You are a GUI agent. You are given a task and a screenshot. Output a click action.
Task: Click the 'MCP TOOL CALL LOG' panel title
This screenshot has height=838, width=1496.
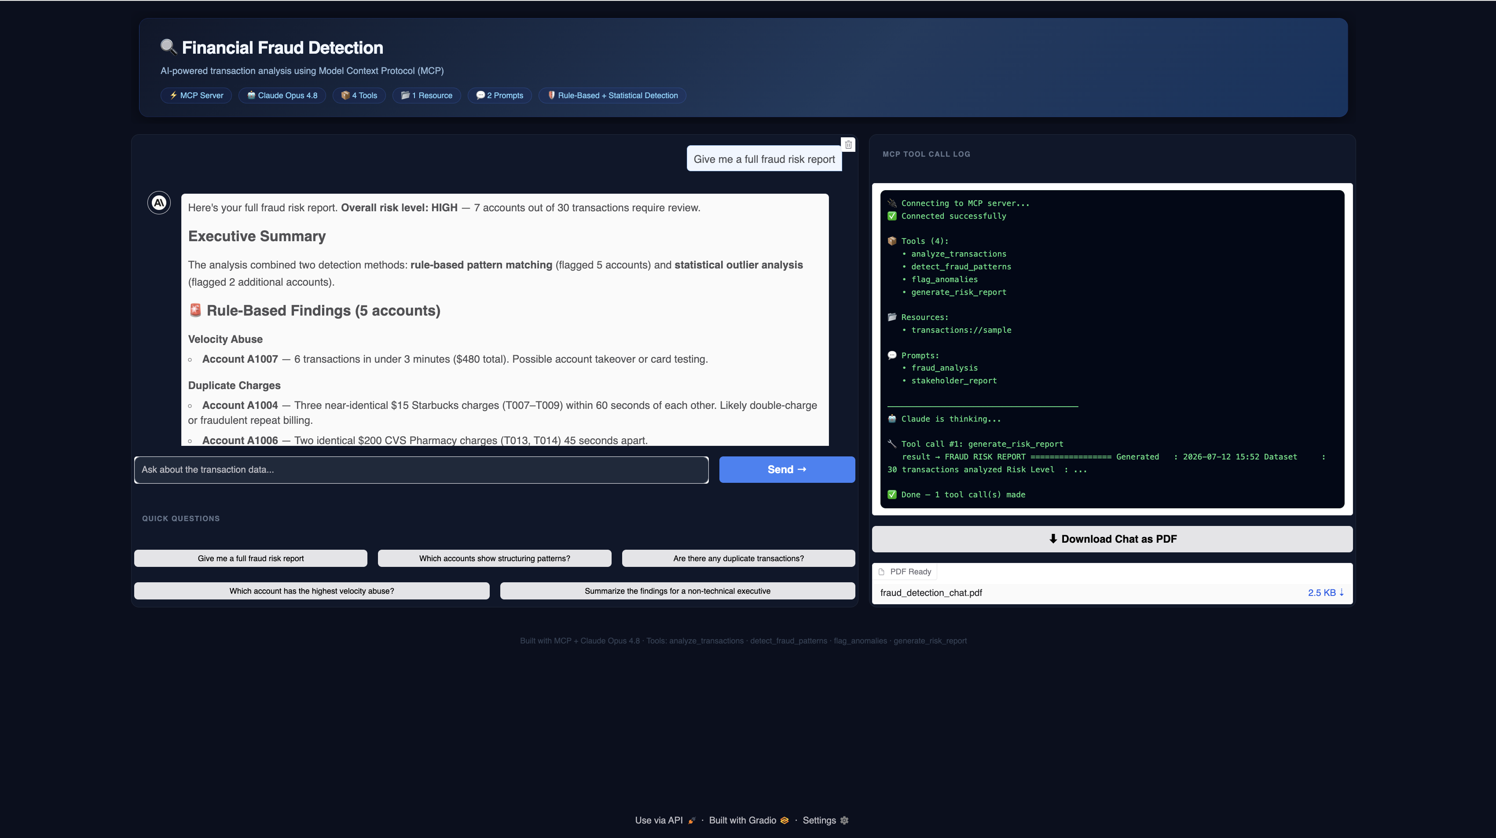926,154
